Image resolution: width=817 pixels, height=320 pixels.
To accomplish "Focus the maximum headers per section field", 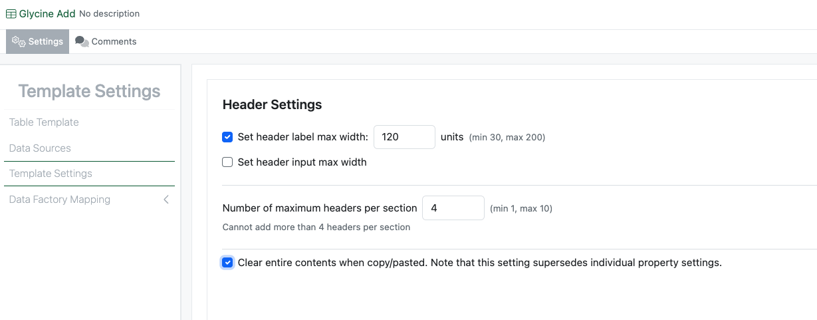I will pyautogui.click(x=453, y=208).
